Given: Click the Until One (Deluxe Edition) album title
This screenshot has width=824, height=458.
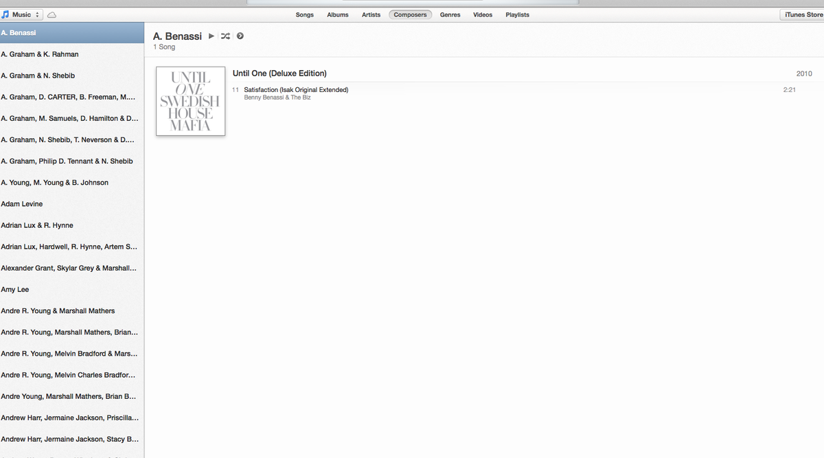Looking at the screenshot, I should pyautogui.click(x=279, y=73).
